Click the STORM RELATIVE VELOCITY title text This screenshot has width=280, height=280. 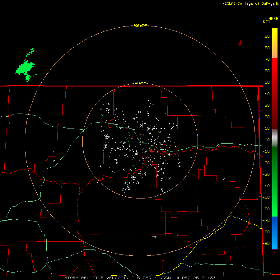click(x=96, y=278)
